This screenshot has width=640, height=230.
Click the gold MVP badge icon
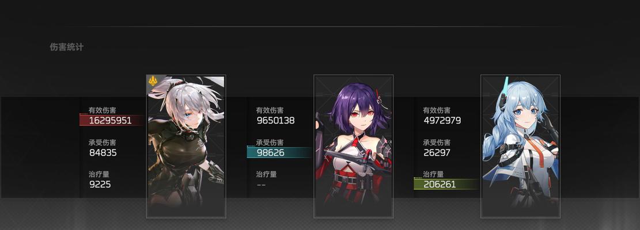[153, 82]
